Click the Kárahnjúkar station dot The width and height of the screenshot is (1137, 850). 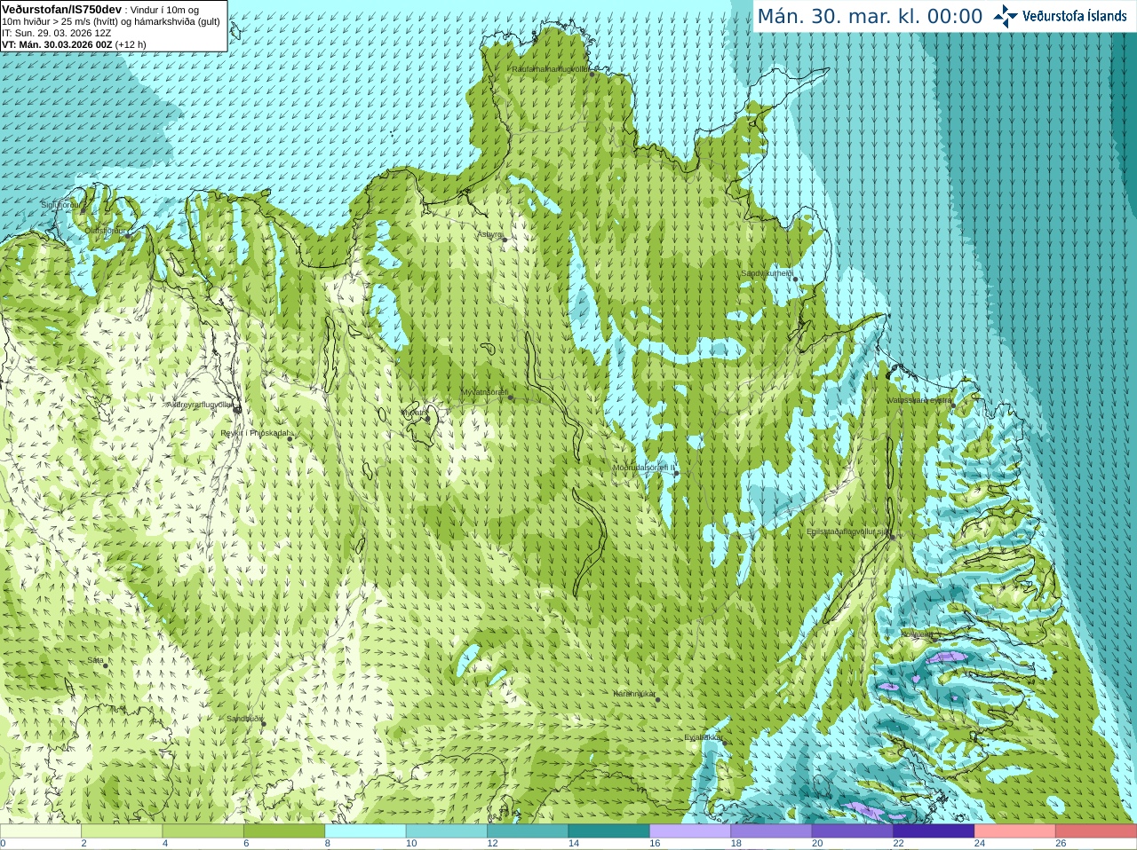pos(658,700)
